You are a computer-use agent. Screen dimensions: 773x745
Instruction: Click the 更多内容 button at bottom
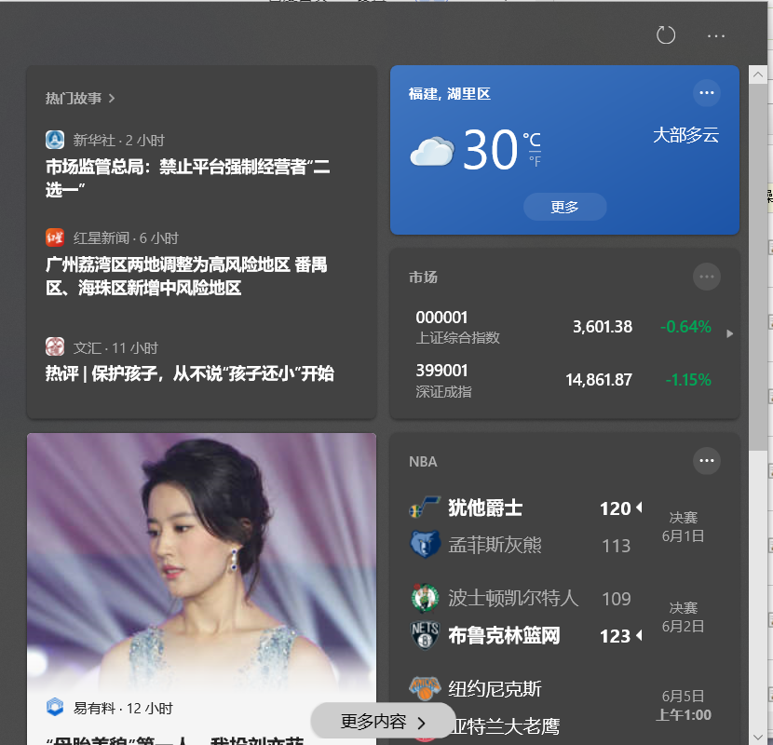(x=384, y=721)
